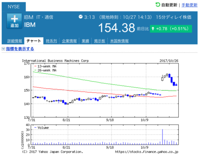Click the International Business Machines Corp chart title
Image resolution: width=201 pixels, height=156 pixels.
click(55, 61)
